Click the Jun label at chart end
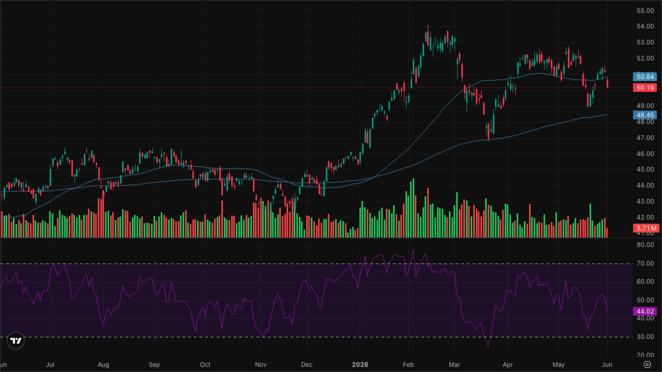This screenshot has width=662, height=372. [607, 365]
